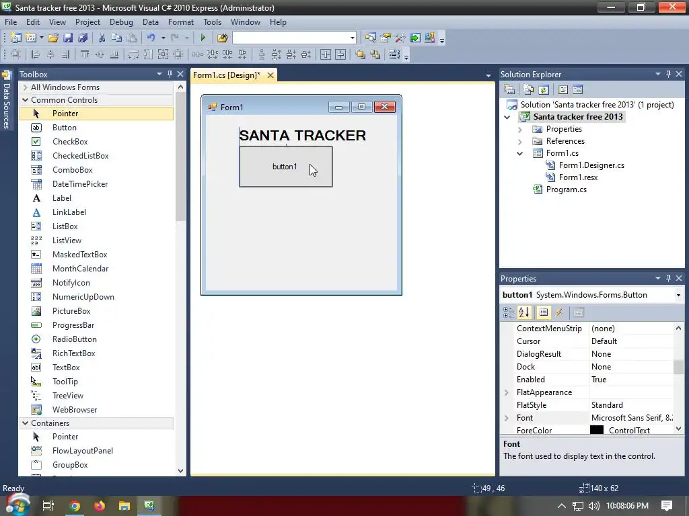Open the Solution Explorer toolbar icon
Screen dimensions: 689x516
(x=371, y=38)
